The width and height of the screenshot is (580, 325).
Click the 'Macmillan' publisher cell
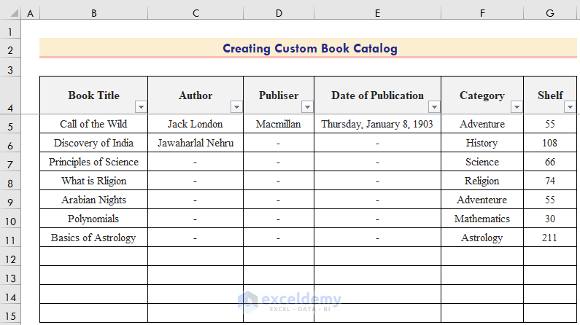[x=279, y=125]
